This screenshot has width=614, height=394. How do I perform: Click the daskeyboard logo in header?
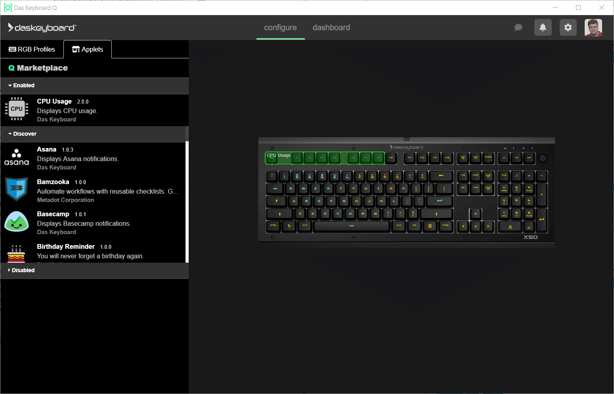click(42, 27)
